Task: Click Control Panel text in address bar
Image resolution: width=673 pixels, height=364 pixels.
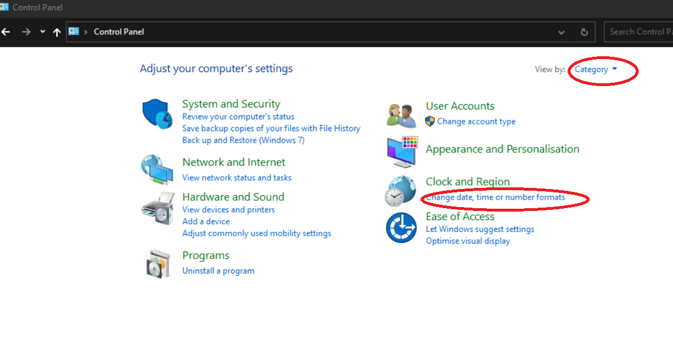Action: [118, 32]
